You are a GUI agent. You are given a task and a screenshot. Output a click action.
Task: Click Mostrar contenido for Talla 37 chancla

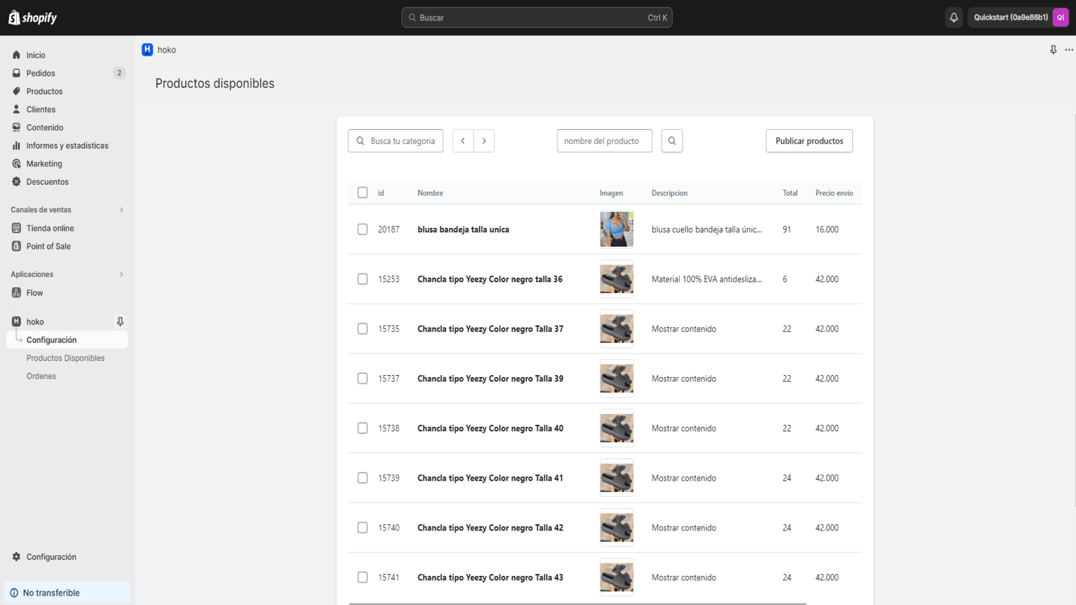tap(683, 329)
